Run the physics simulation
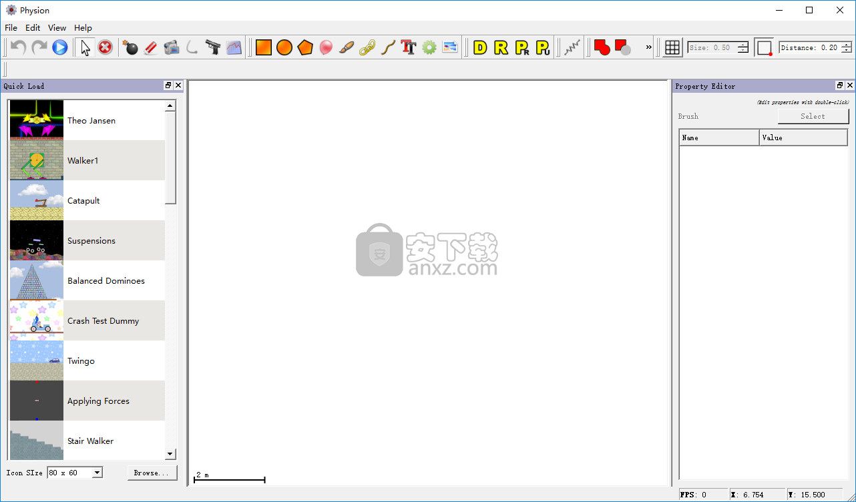The image size is (856, 502). coord(59,47)
